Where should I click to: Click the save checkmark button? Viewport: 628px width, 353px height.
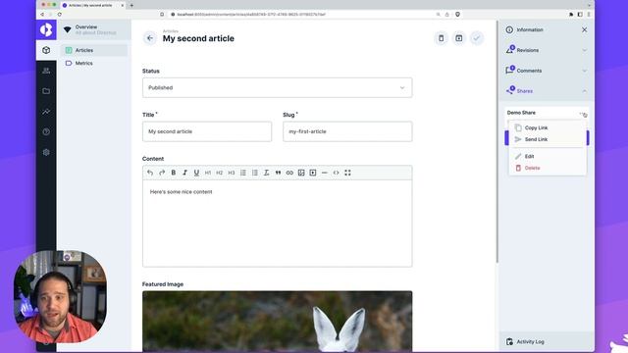(477, 38)
